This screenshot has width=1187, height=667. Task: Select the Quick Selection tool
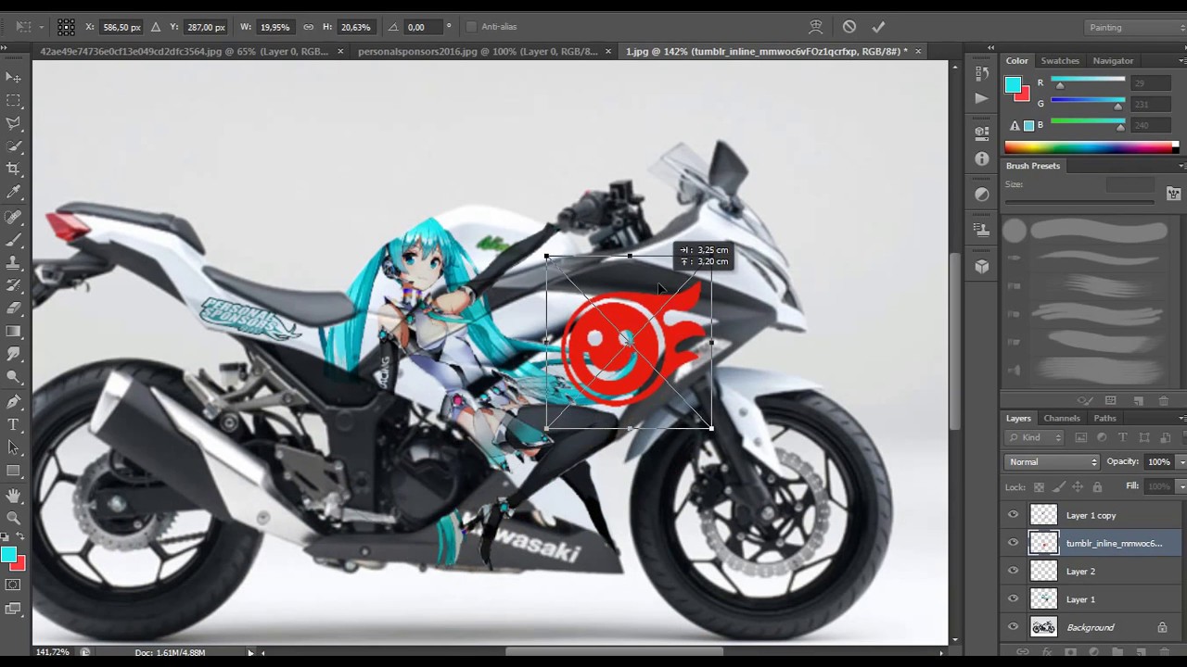click(13, 146)
